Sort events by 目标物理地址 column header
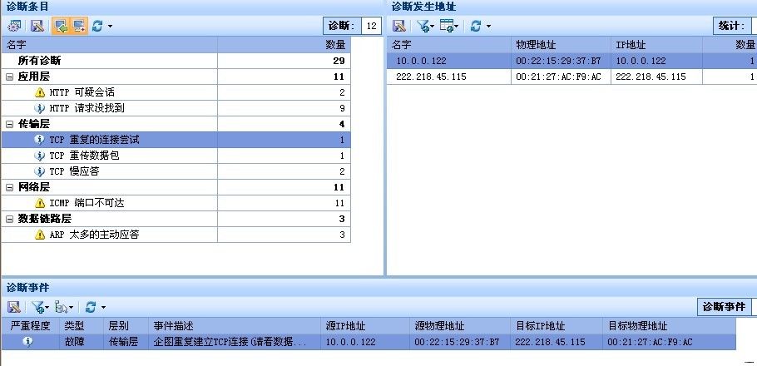Image resolution: width=757 pixels, height=366 pixels. (x=669, y=326)
